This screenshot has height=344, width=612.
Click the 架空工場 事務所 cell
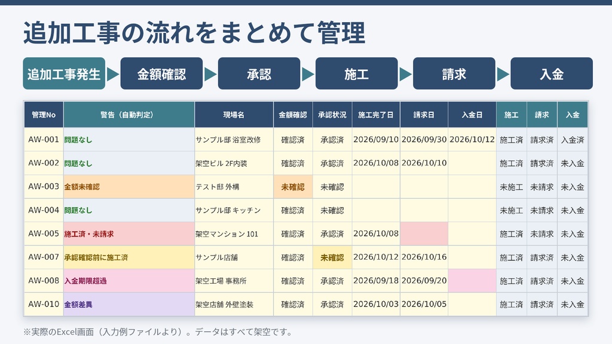tap(234, 281)
